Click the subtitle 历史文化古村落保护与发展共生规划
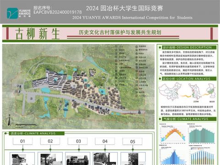220x165 pixels. click(120, 32)
